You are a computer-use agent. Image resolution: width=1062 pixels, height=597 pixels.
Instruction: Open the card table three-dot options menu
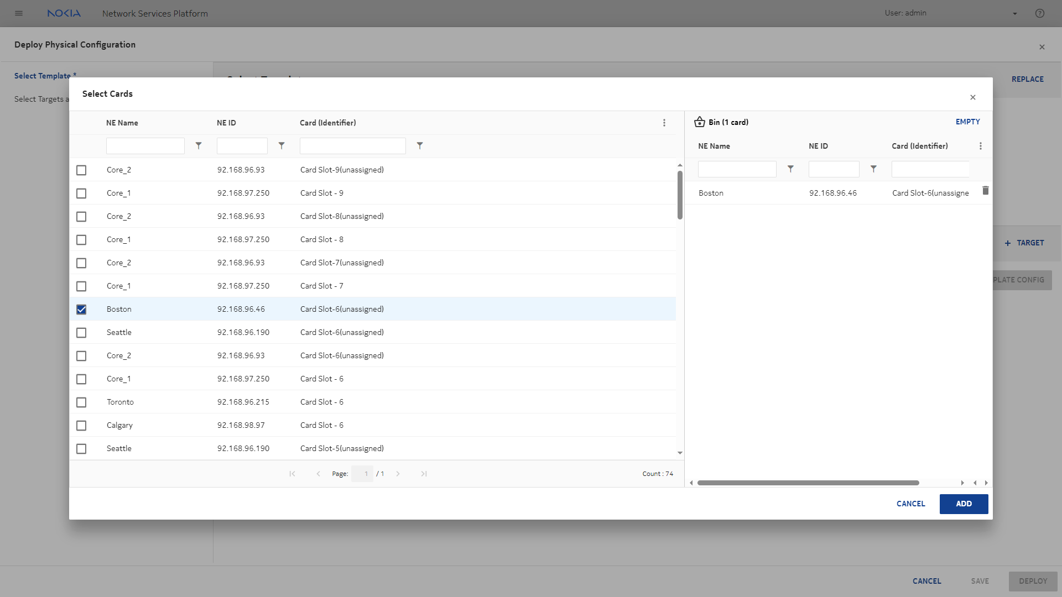664,123
